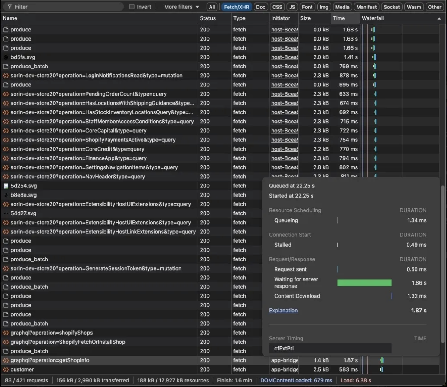Click the NavHeader query request icon

coord(6,177)
